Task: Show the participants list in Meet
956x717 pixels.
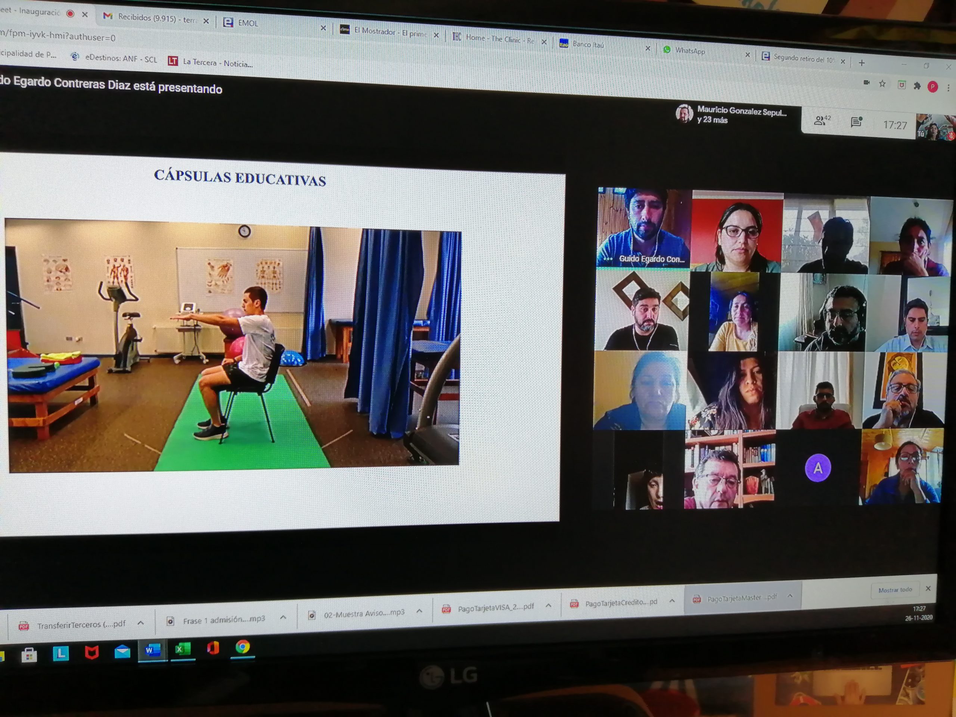Action: (x=822, y=121)
